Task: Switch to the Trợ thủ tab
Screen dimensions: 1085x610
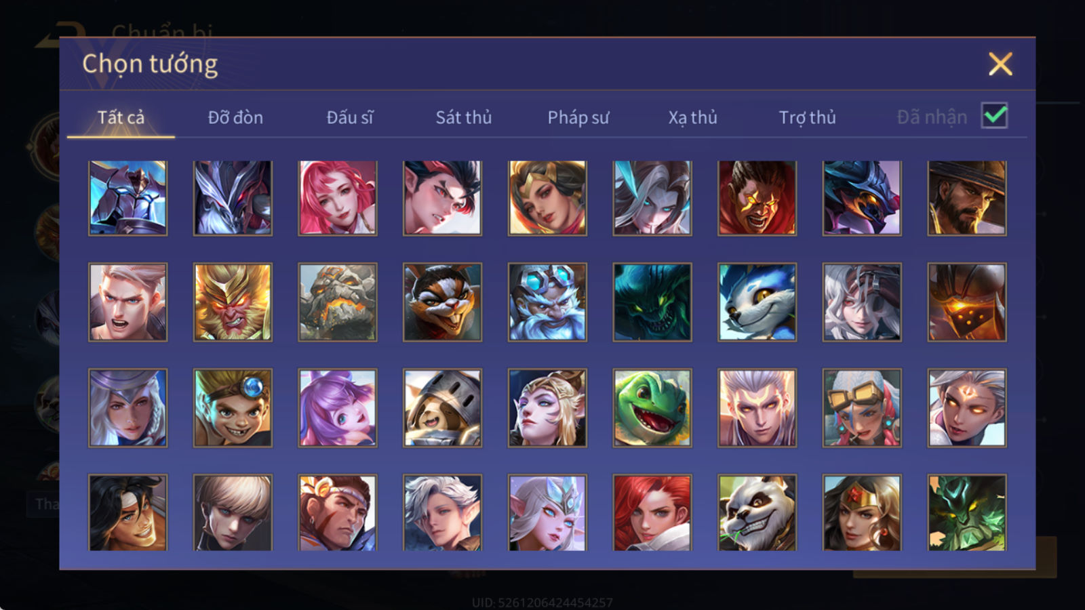Action: (x=807, y=117)
